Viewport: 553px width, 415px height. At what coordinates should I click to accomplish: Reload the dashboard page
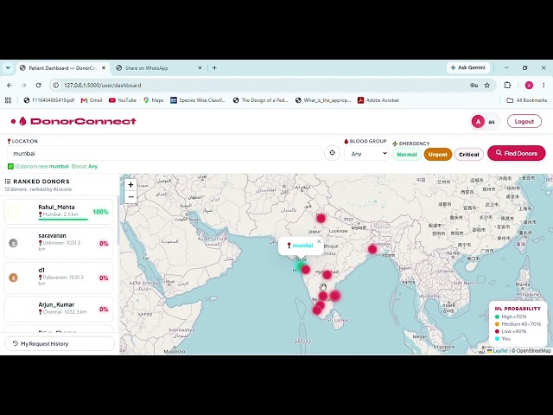38,86
